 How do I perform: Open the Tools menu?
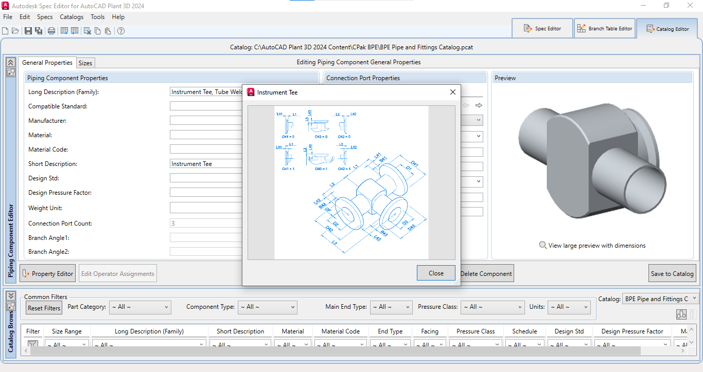click(x=98, y=17)
